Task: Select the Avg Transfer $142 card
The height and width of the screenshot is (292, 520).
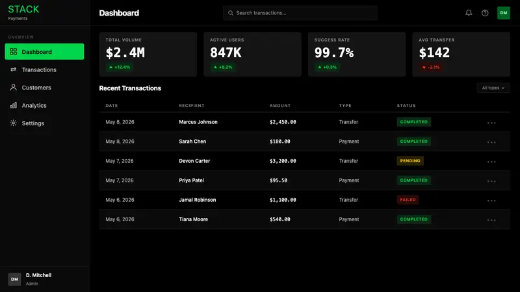Action: tap(461, 55)
